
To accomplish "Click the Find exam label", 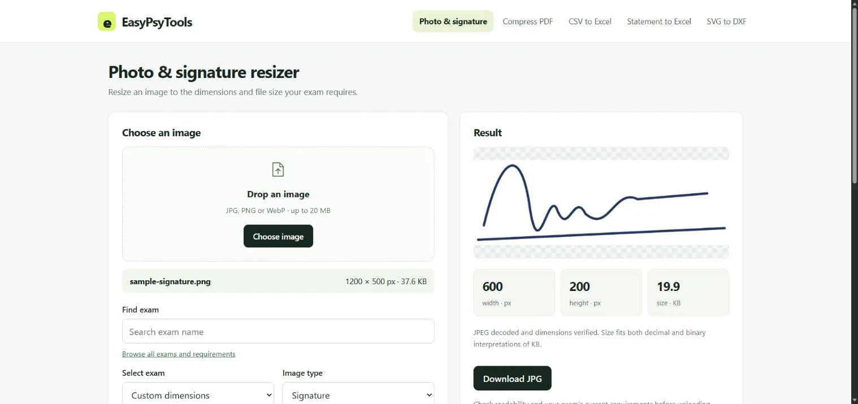I will (x=140, y=310).
